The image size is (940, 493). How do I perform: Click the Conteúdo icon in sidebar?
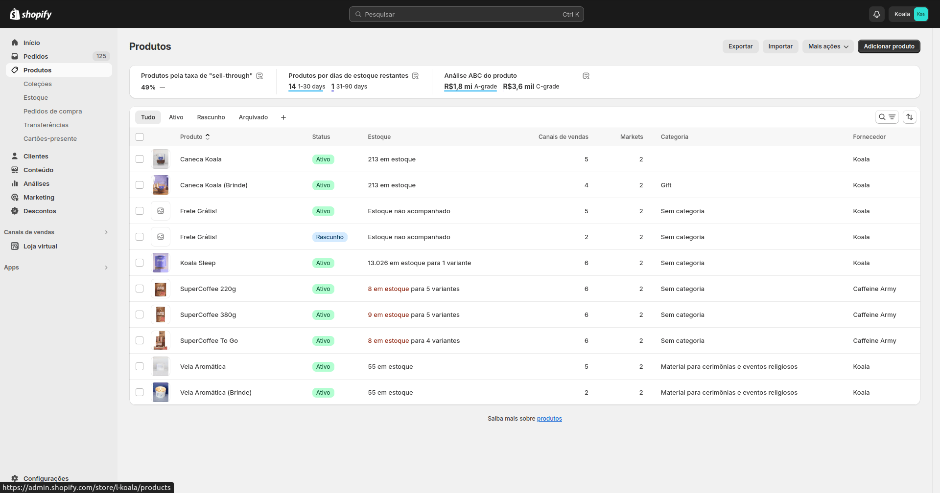(x=15, y=170)
